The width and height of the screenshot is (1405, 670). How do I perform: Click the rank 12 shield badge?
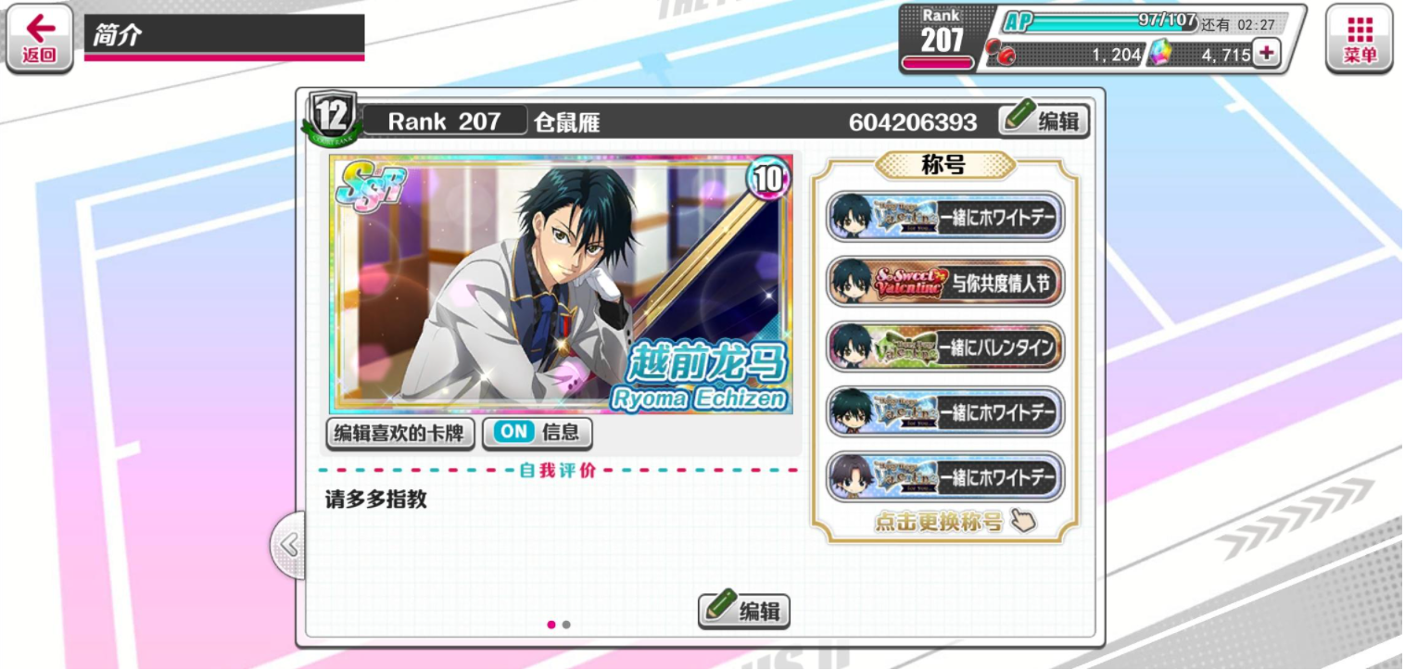coord(330,118)
